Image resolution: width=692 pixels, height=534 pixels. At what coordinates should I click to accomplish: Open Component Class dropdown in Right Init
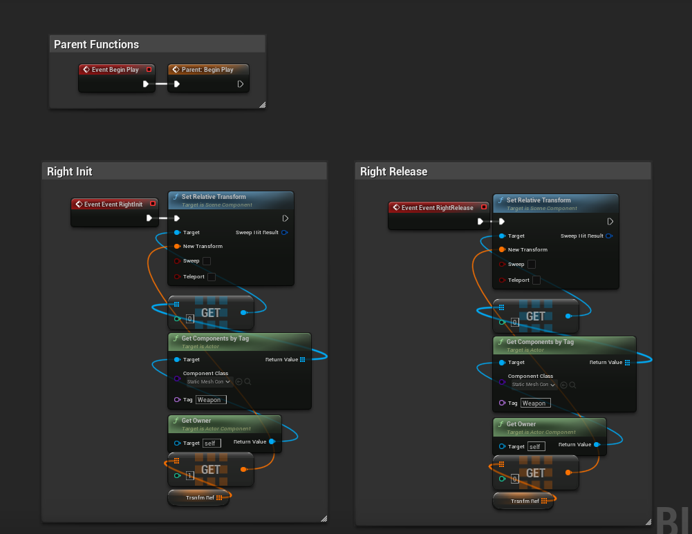207,381
